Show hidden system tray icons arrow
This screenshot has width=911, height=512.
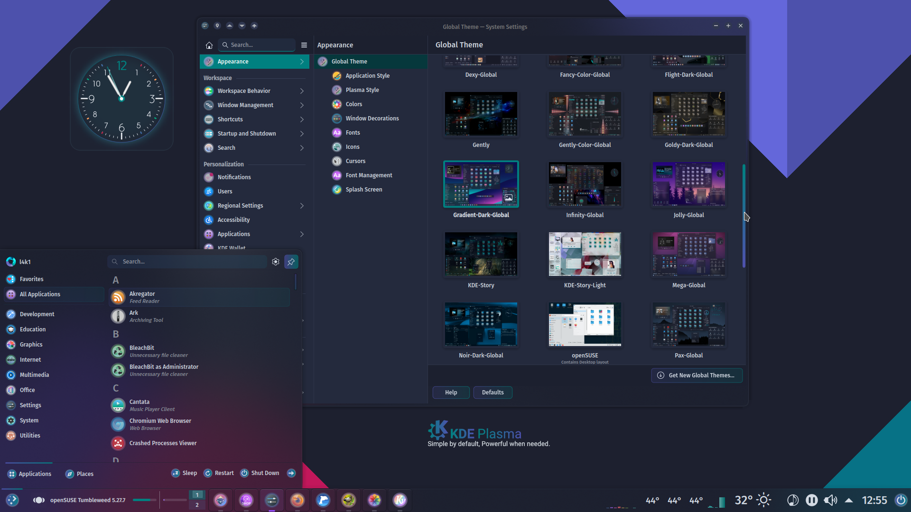(849, 500)
